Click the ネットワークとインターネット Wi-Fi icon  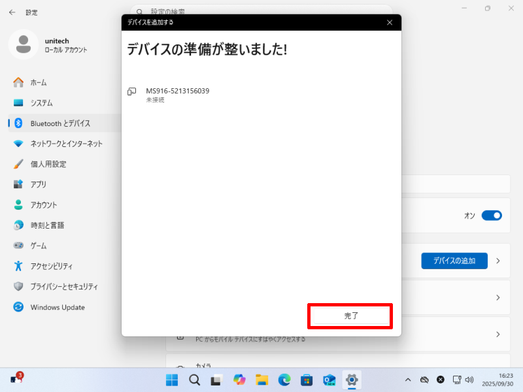18,144
